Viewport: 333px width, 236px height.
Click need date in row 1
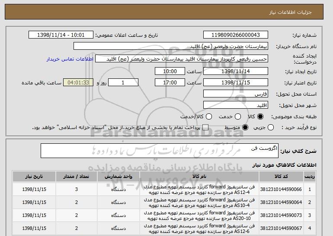coord(34,189)
